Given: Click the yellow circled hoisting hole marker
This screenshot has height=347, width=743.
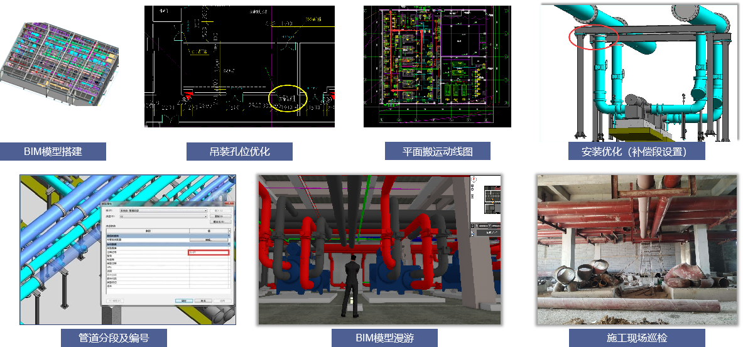Looking at the screenshot, I should pos(288,99).
